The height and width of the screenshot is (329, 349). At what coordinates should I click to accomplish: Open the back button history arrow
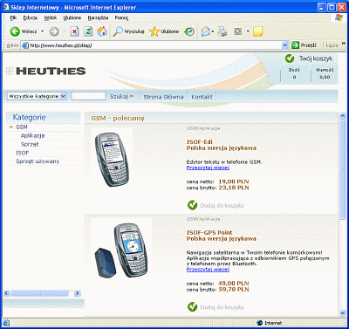click(x=42, y=31)
